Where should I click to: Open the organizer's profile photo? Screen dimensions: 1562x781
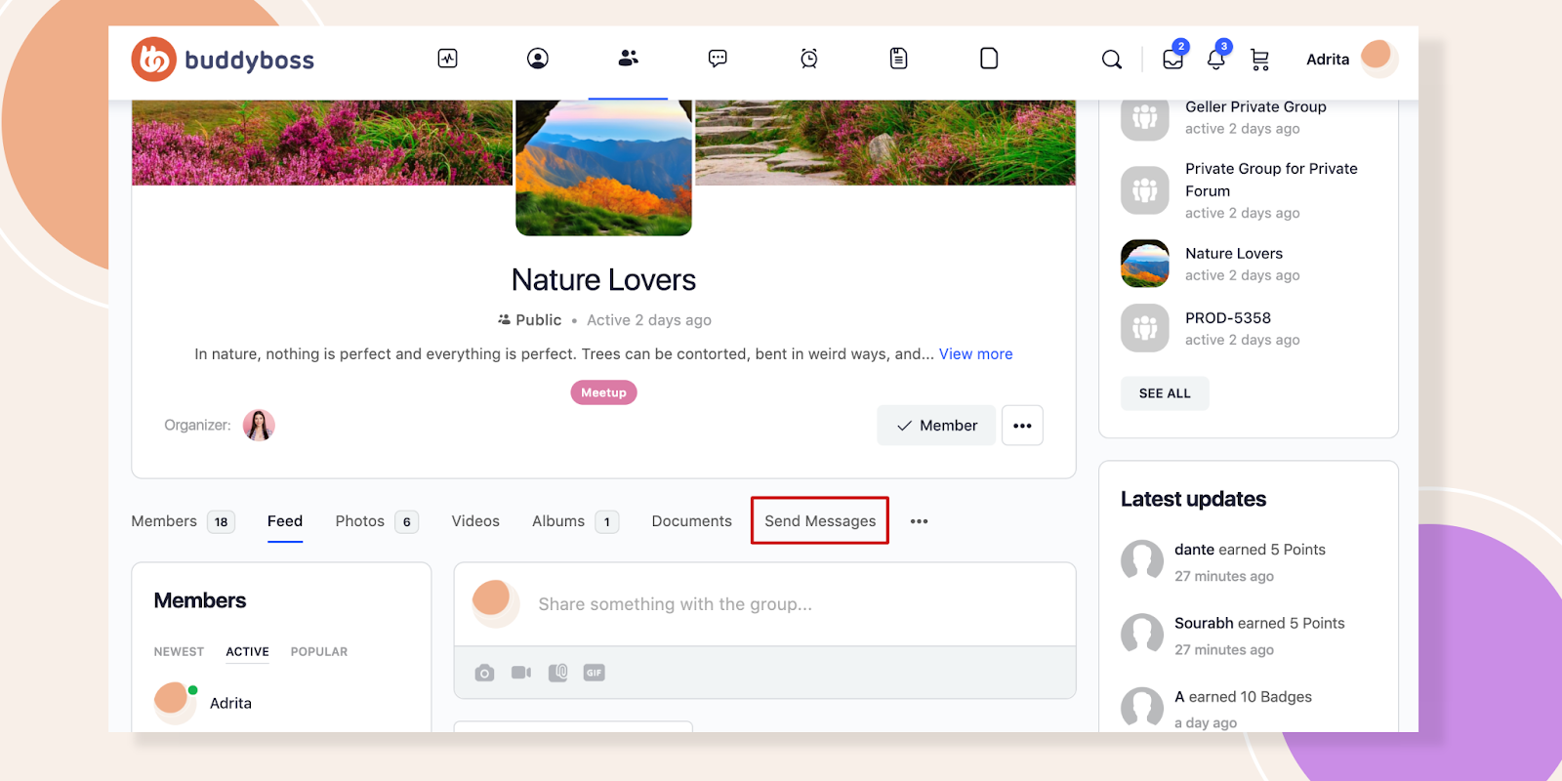pos(259,426)
